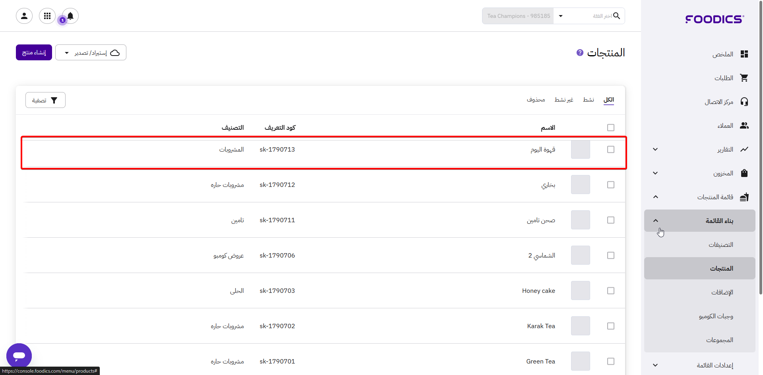Click the help question mark beside المنتجات

click(x=580, y=52)
